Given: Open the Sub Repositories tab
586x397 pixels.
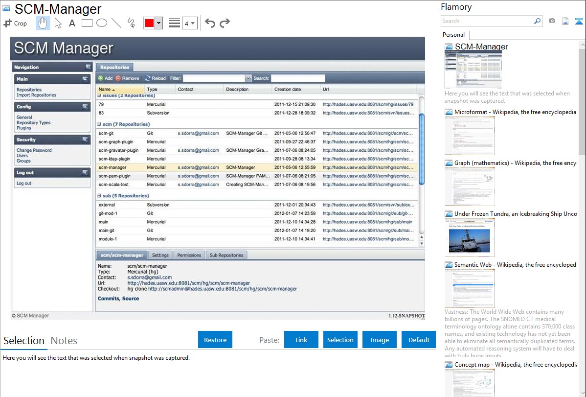Looking at the screenshot, I should pos(226,255).
